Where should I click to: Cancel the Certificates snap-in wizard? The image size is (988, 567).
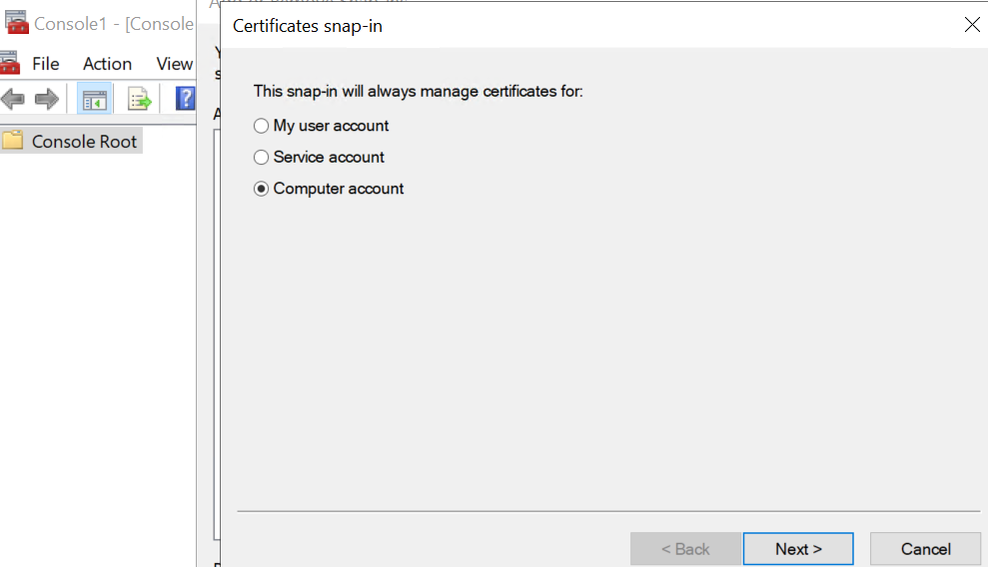point(925,549)
